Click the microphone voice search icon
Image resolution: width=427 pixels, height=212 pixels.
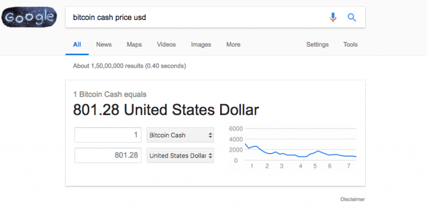(x=333, y=17)
